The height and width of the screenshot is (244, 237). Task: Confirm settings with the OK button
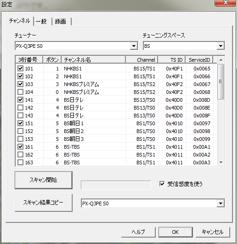tap(175, 232)
